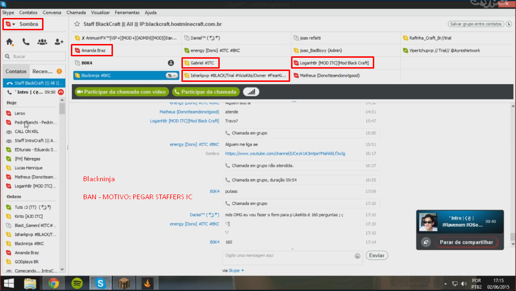This screenshot has height=291, width=516.
Task: Add a new contact icon
Action: (59, 42)
